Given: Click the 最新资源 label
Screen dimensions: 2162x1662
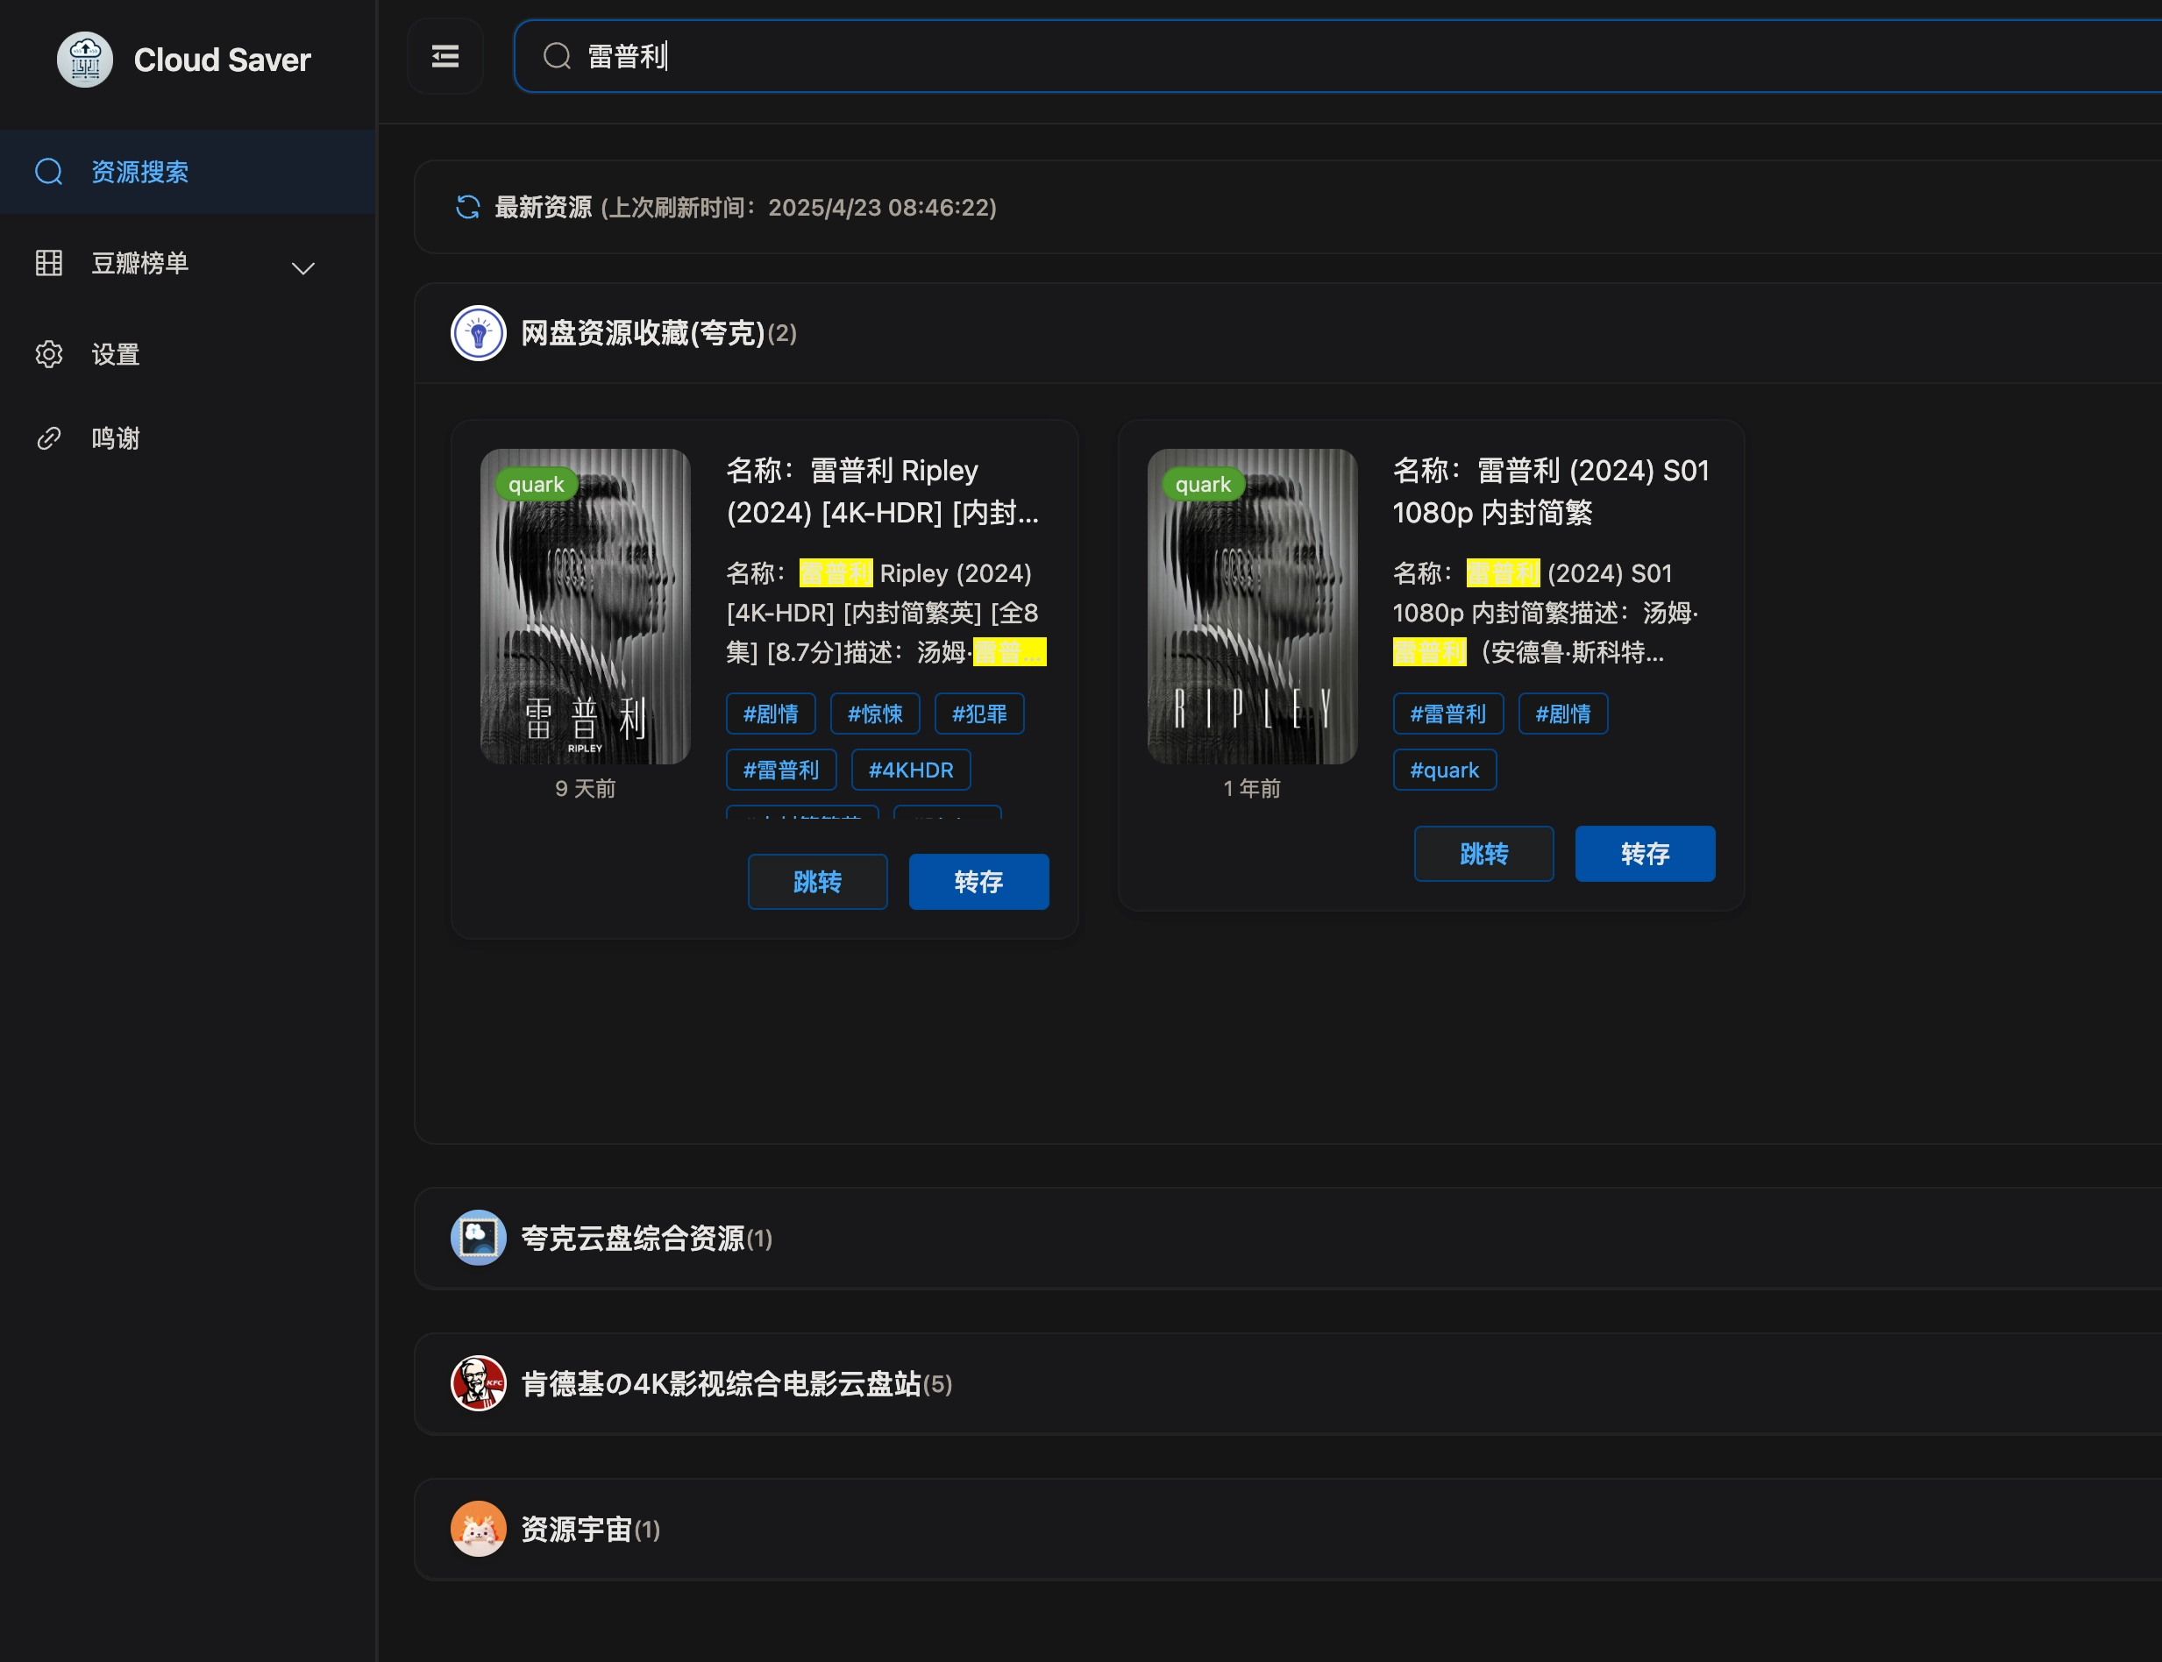Looking at the screenshot, I should tap(544, 207).
